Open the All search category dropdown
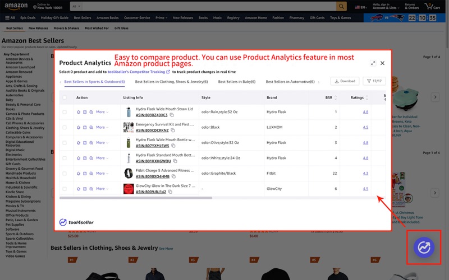449x280 pixels. [76, 6]
